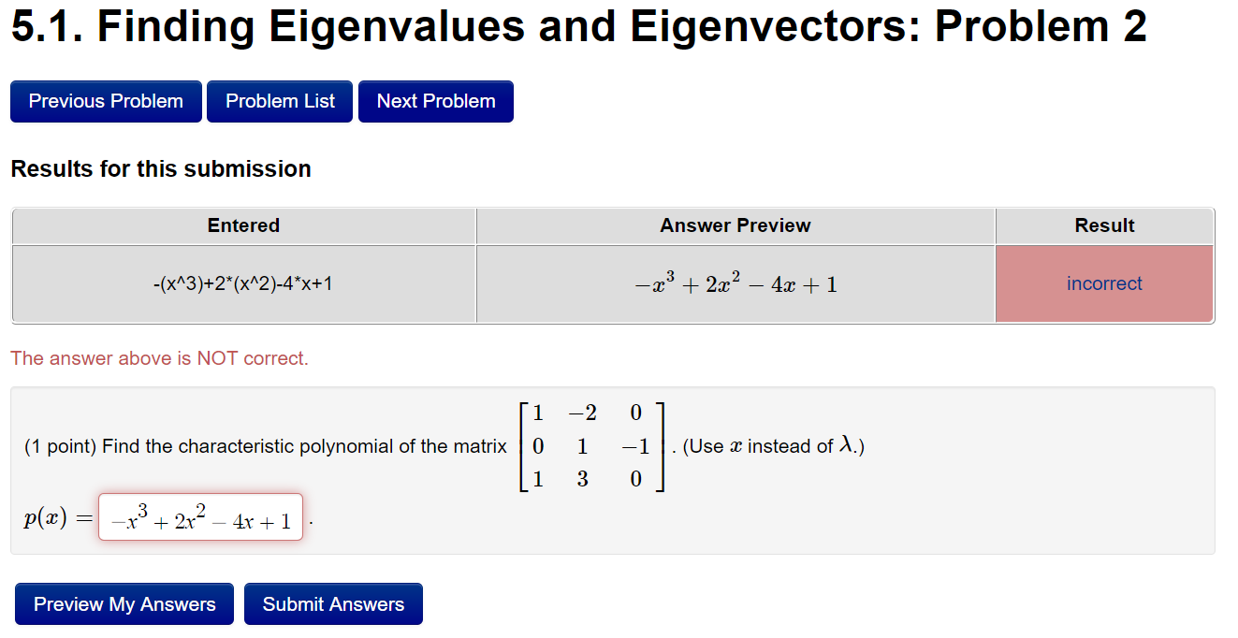Viewport: 1238px width, 638px height.
Task: Click the Answer Preview column header
Action: [x=735, y=225]
